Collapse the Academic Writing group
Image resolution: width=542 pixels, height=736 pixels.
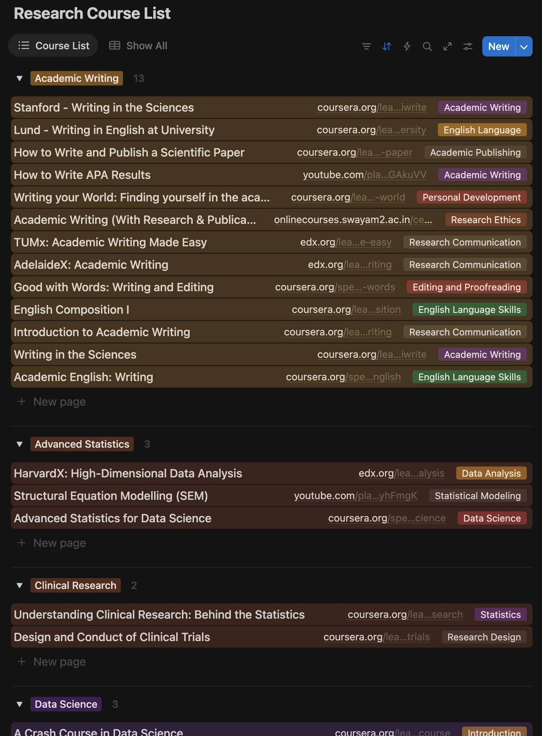pos(20,78)
